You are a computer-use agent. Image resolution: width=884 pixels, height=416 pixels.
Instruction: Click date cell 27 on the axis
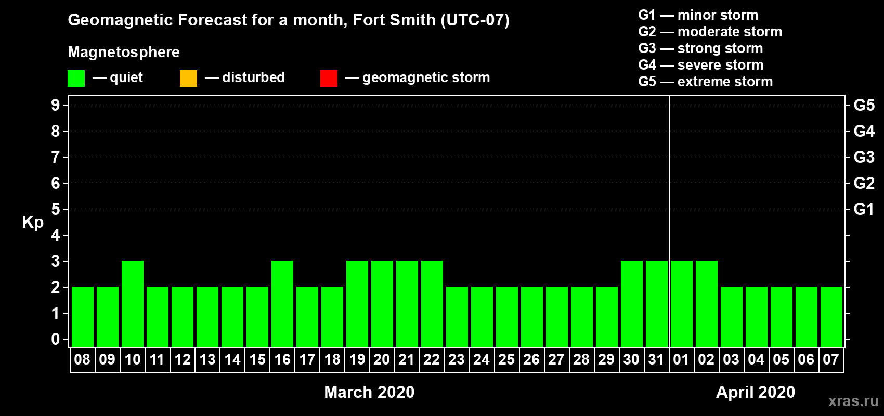(556, 360)
